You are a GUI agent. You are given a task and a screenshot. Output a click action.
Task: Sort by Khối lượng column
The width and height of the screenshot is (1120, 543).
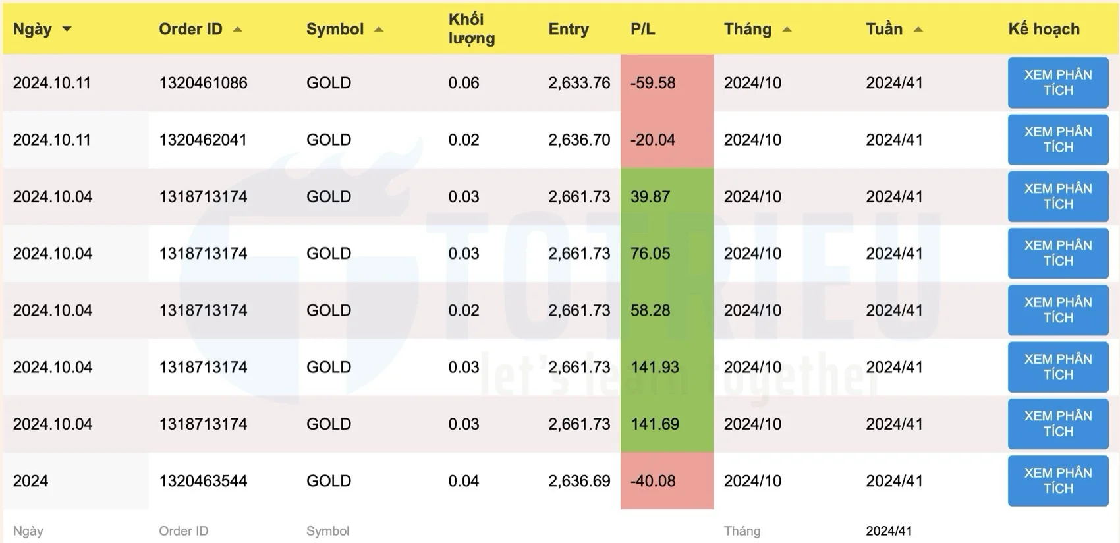pos(470,29)
